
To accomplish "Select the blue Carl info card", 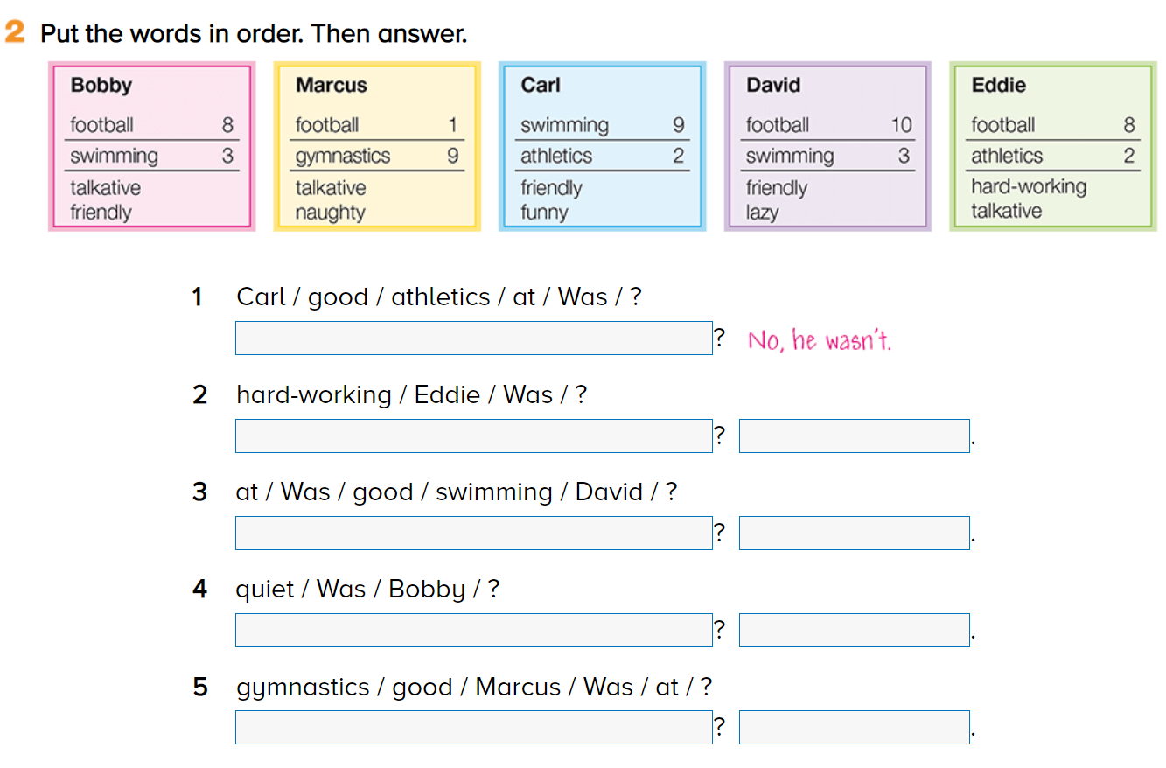I will click(602, 146).
